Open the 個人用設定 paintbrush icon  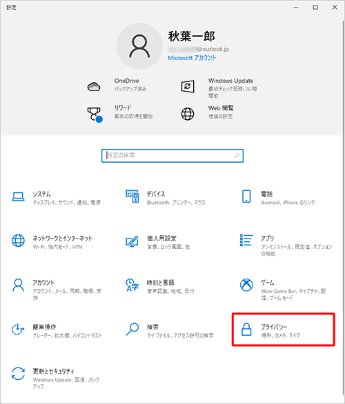pos(132,241)
